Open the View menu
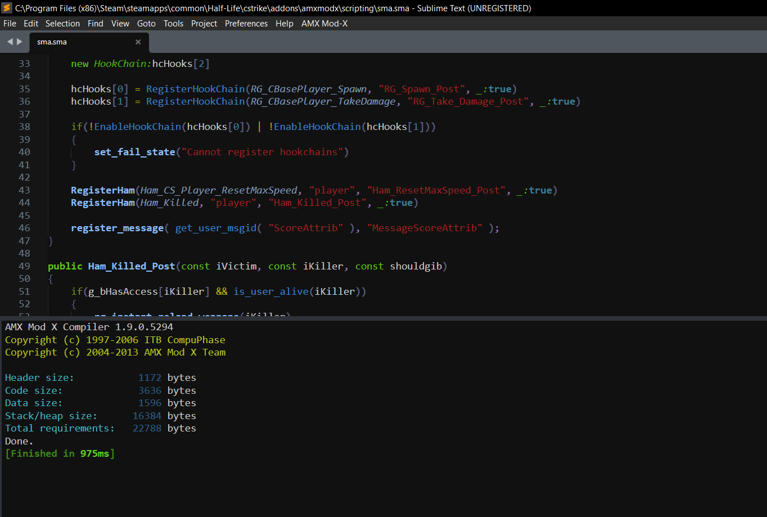The width and height of the screenshot is (767, 517). click(120, 24)
